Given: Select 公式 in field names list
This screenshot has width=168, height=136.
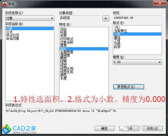Looking at the screenshot, I should point(9,32).
